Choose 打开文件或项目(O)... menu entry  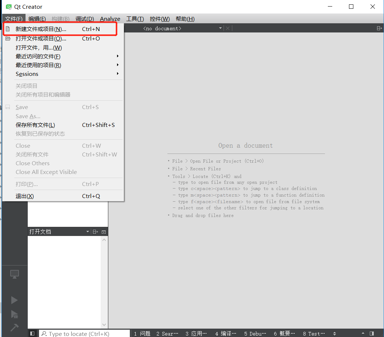[63, 38]
